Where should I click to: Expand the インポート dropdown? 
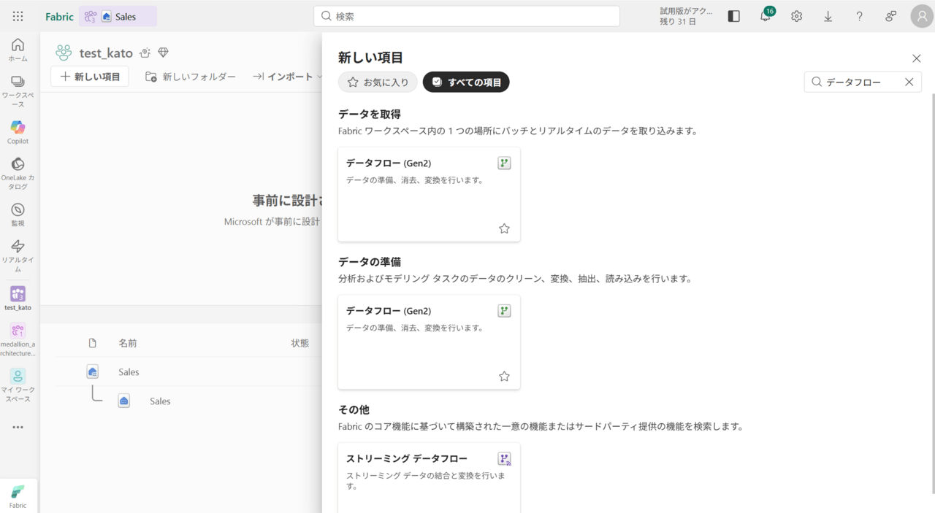pos(288,77)
